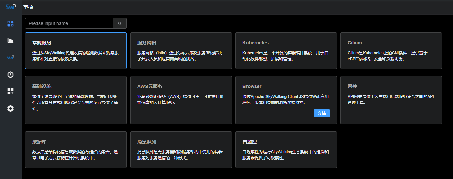
Task: Open the Kubernetes card
Action: 286,51
